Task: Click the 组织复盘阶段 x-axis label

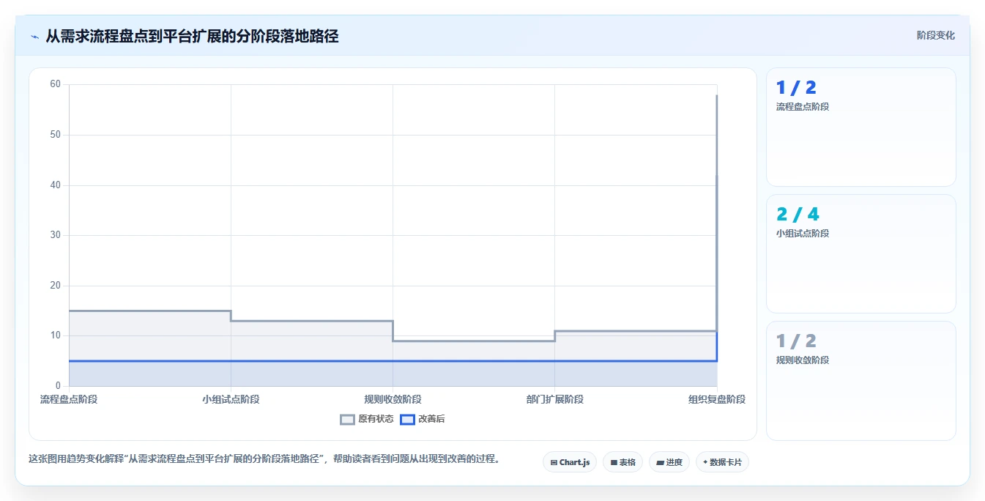Action: tap(717, 399)
